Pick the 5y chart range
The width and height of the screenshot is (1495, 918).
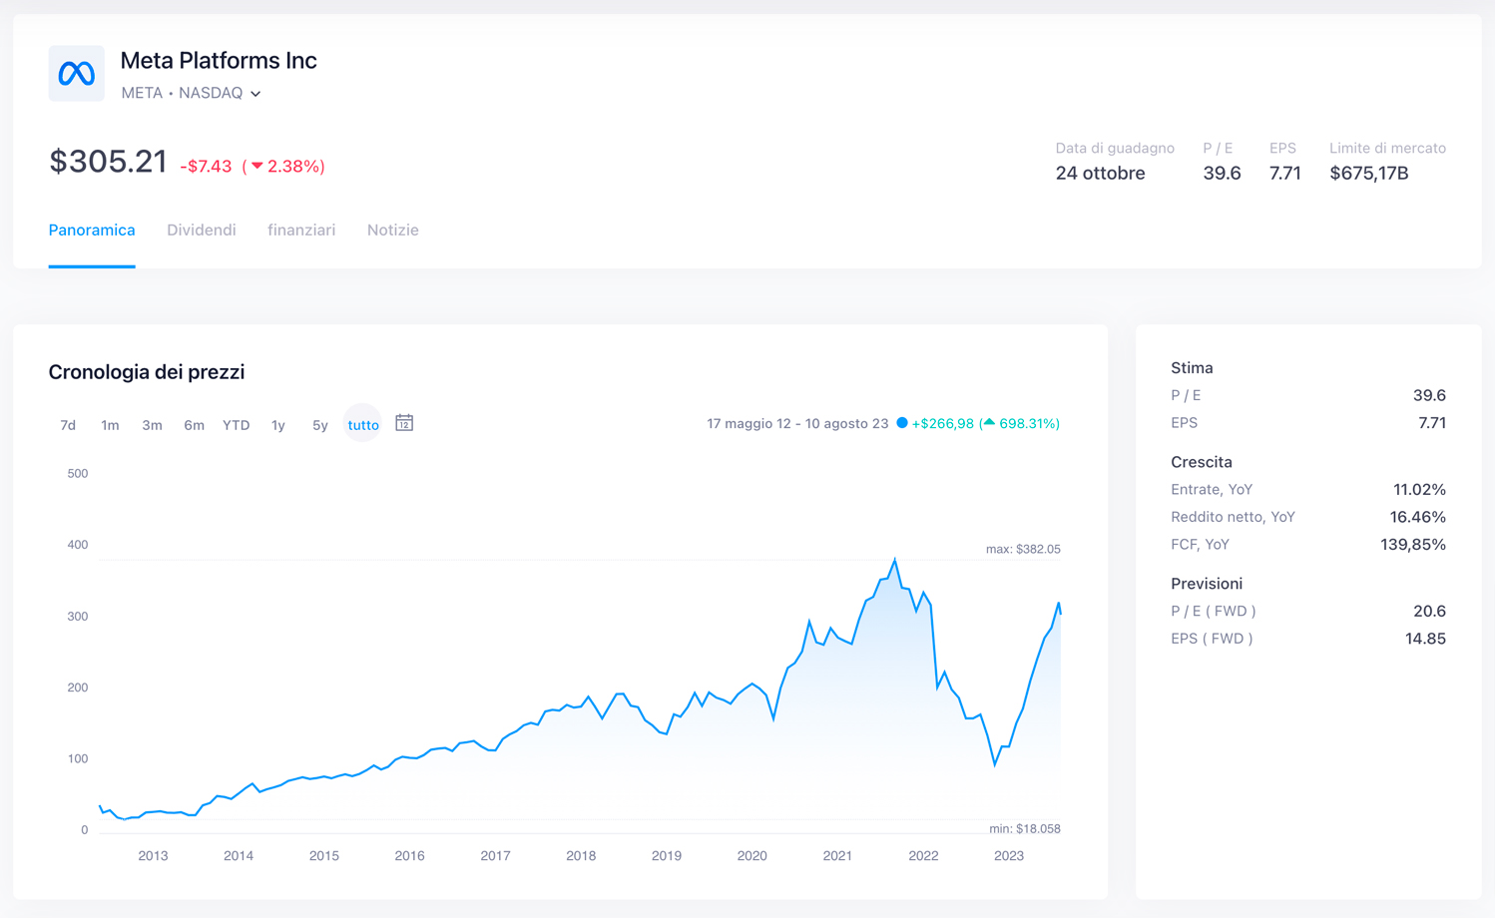point(319,425)
